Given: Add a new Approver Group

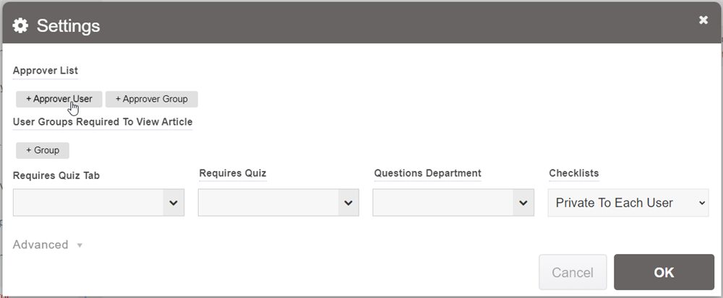Looking at the screenshot, I should pos(151,99).
